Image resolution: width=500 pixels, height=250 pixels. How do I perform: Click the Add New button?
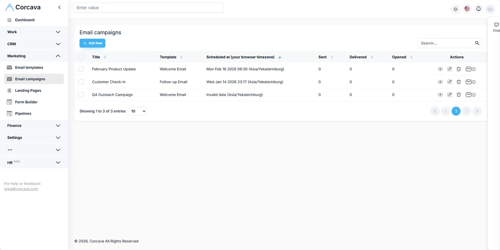pyautogui.click(x=93, y=43)
